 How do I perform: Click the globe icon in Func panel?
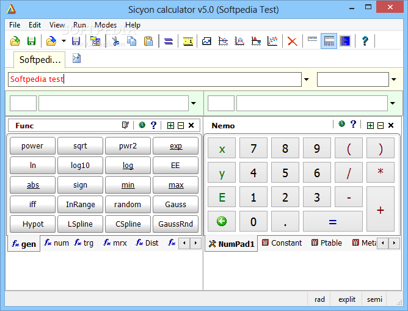tap(142, 125)
